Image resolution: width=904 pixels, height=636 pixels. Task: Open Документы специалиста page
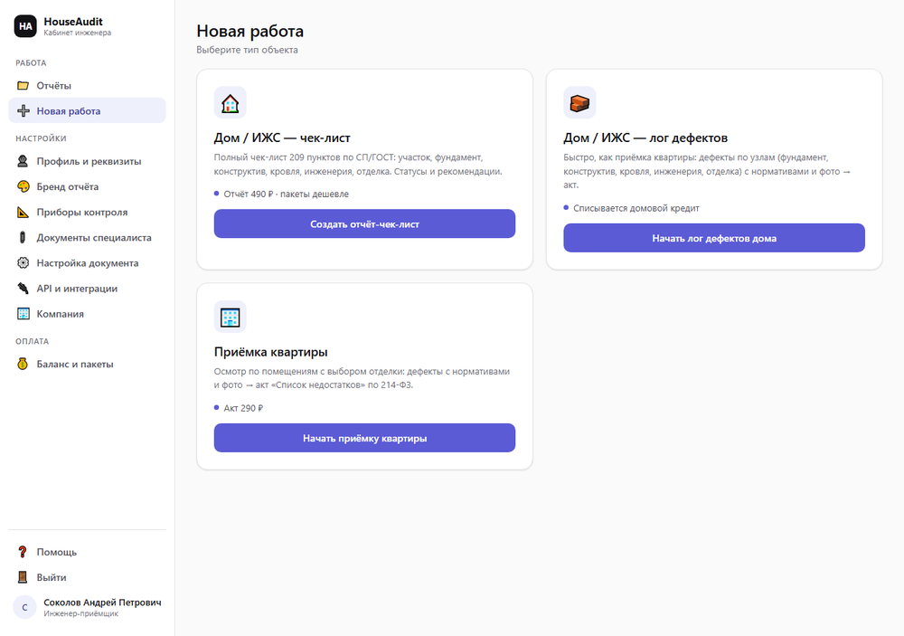pyautogui.click(x=87, y=237)
